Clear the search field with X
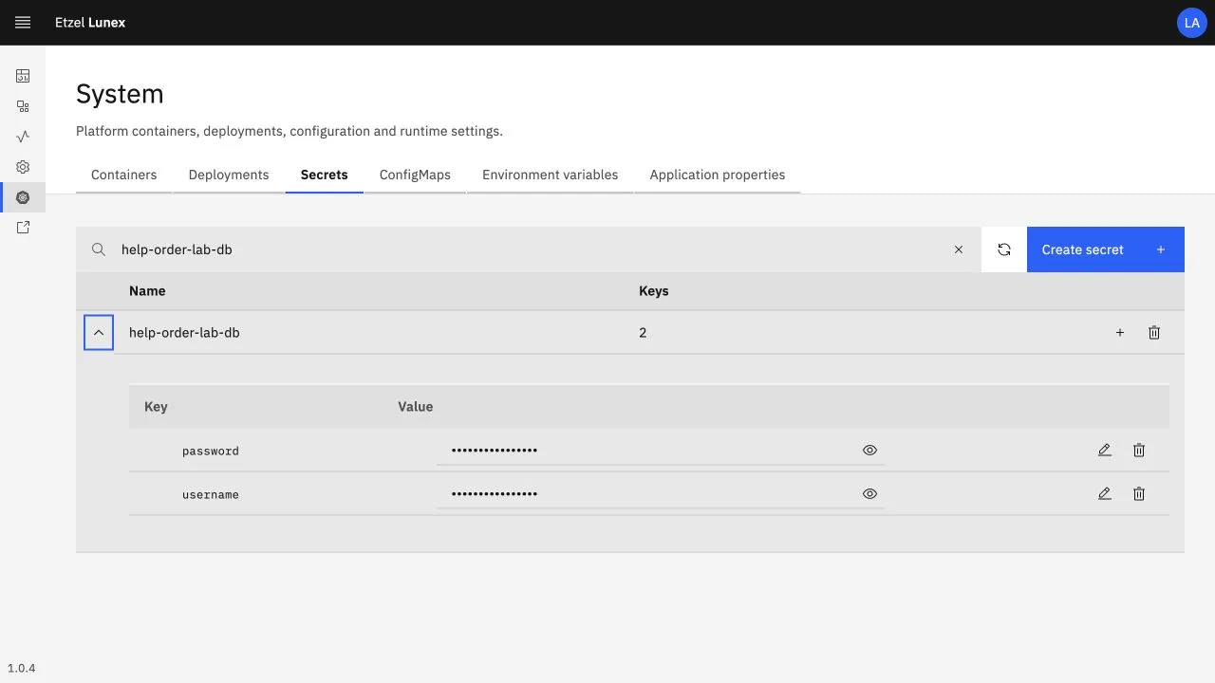The width and height of the screenshot is (1215, 683). 959,249
